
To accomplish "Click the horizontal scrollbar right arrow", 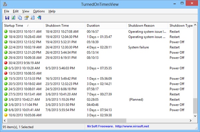I will [x=191, y=120].
